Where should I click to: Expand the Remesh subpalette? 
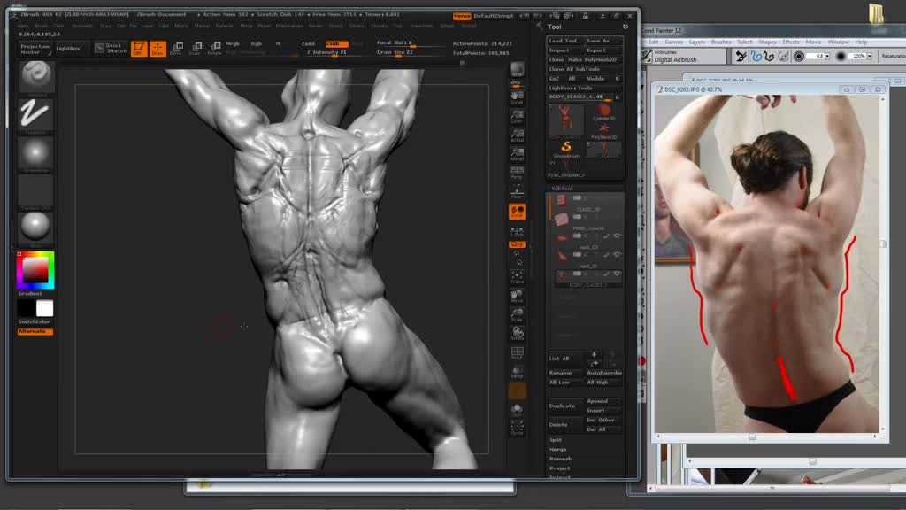560,459
